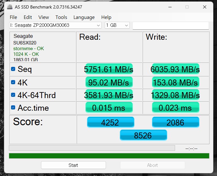Click the 1863.01 GB capacity text
The height and width of the screenshot is (176, 217).
26,60
